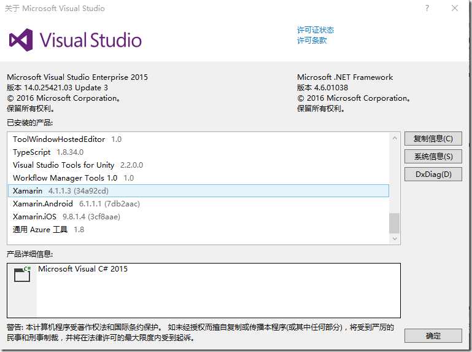
Task: Select the Xamarin 4.1.1.3 row
Action: (198, 191)
